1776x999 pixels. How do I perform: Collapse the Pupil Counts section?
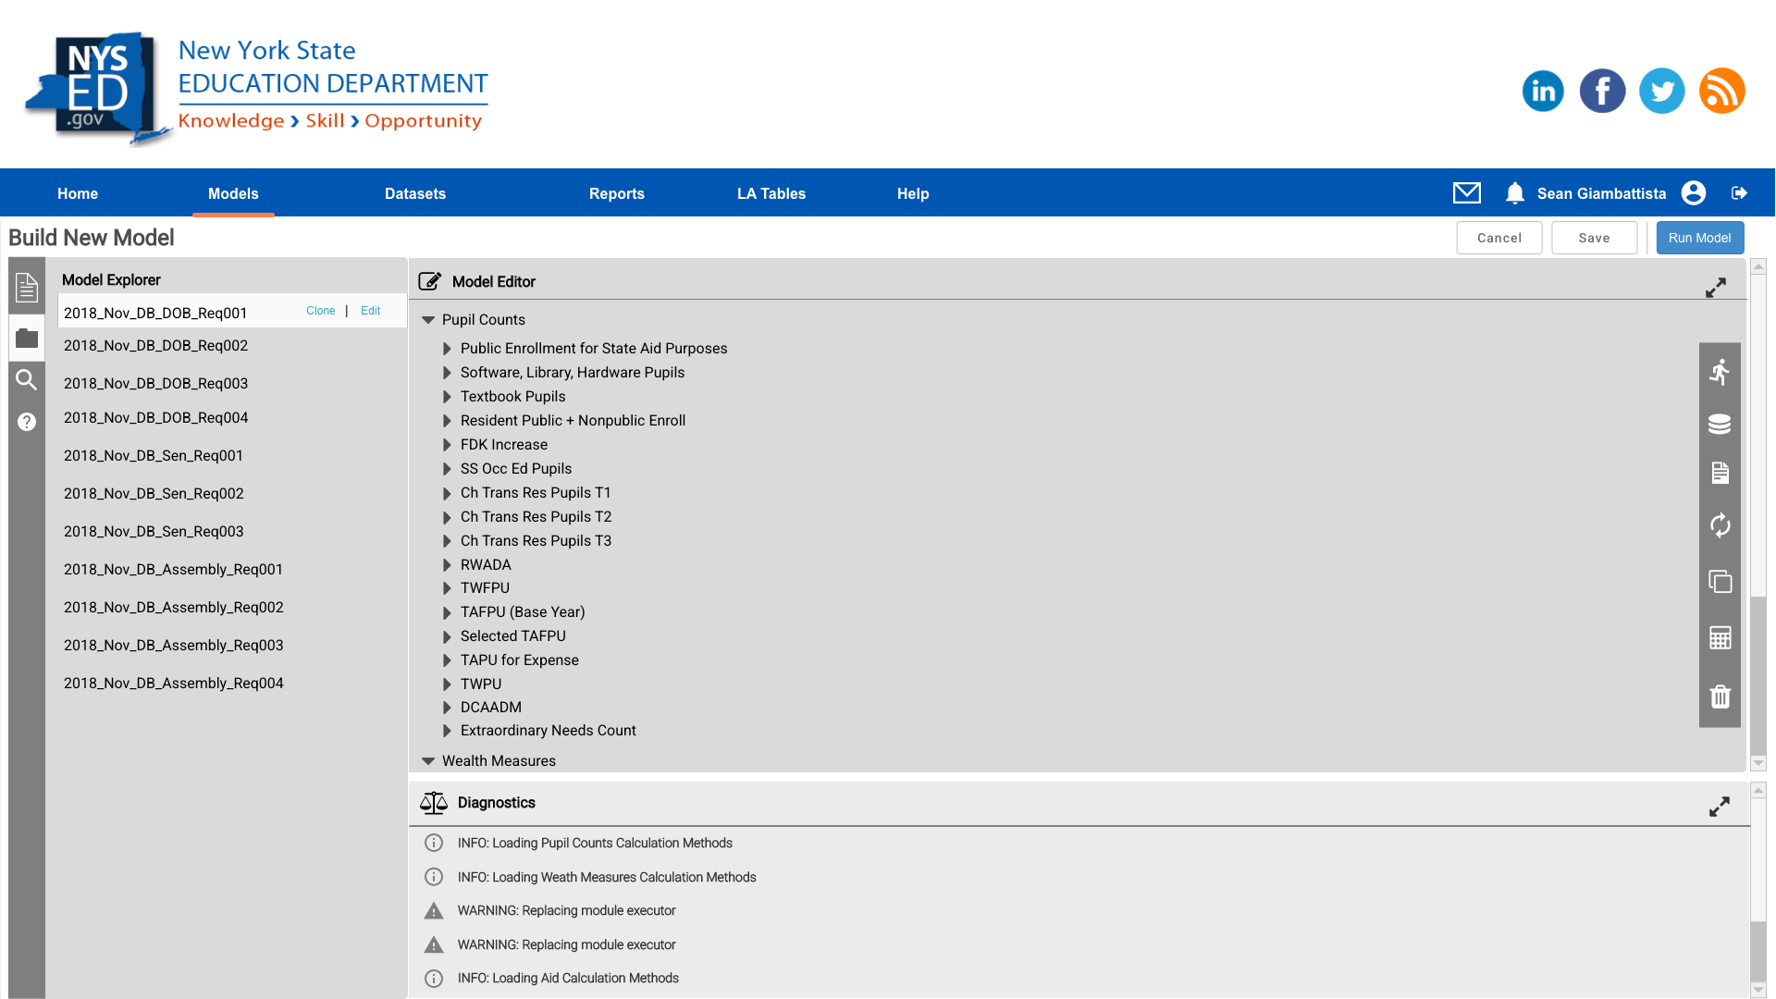coord(428,320)
